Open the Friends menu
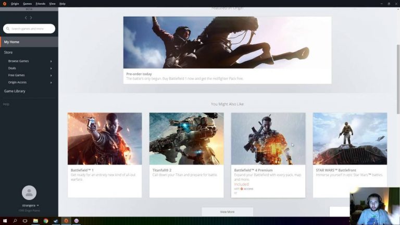The image size is (400, 225). [x=40, y=4]
